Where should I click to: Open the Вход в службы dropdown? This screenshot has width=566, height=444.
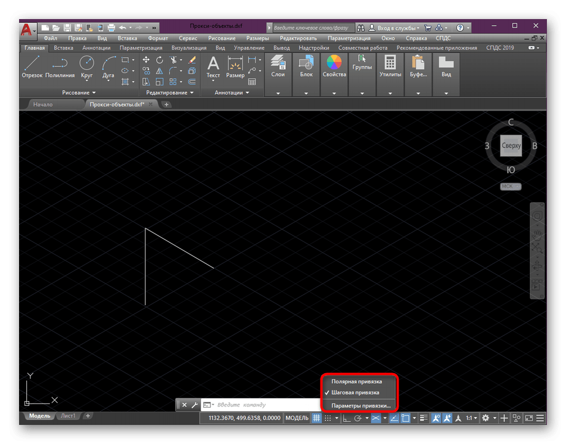399,28
